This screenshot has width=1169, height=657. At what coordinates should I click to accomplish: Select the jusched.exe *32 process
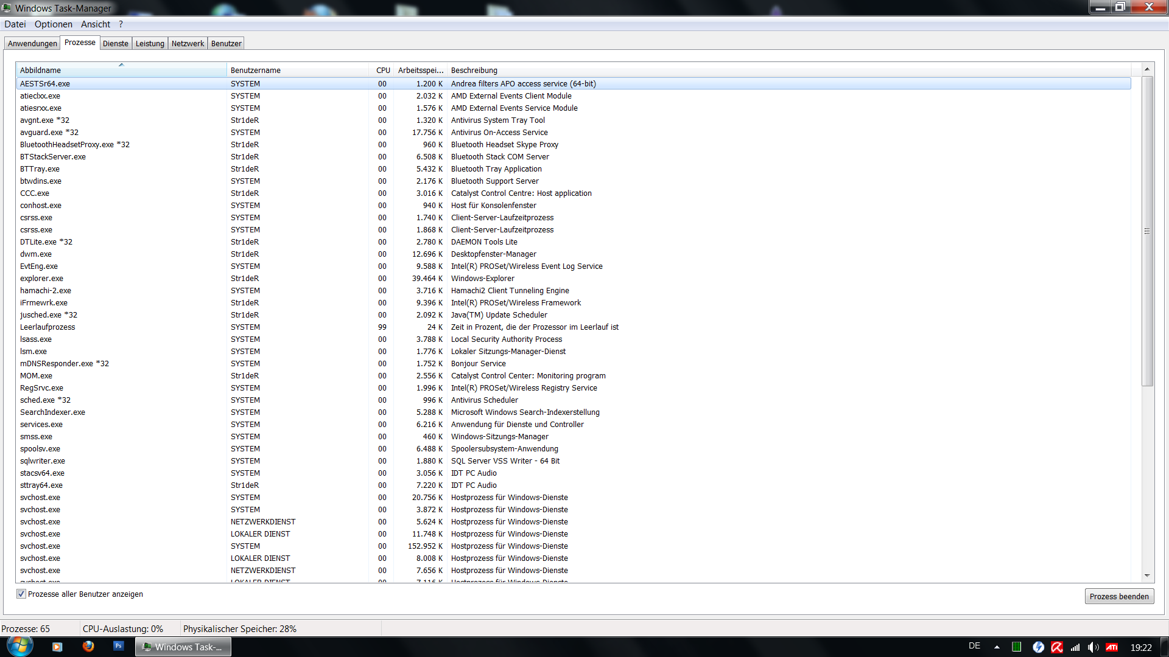pos(574,315)
